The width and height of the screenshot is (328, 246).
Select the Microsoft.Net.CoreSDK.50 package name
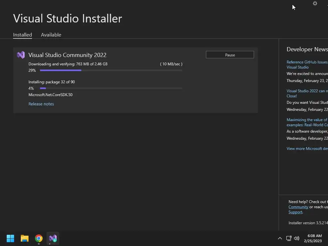click(x=50, y=95)
